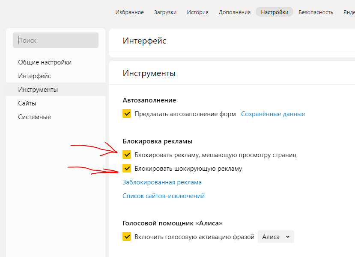Open the История tab
Image resolution: width=355 pixels, height=257 pixels.
pos(198,12)
